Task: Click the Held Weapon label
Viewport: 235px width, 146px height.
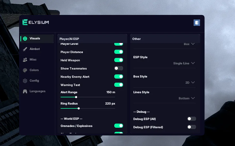Action: coord(70,60)
